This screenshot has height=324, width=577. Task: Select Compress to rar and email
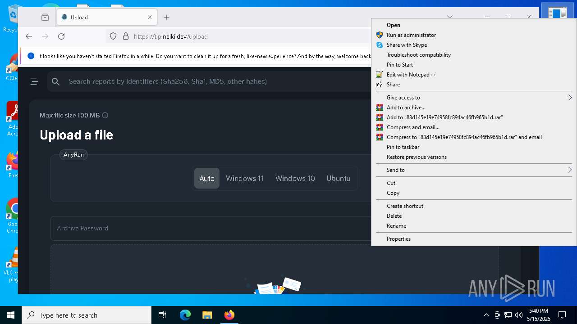473,137
